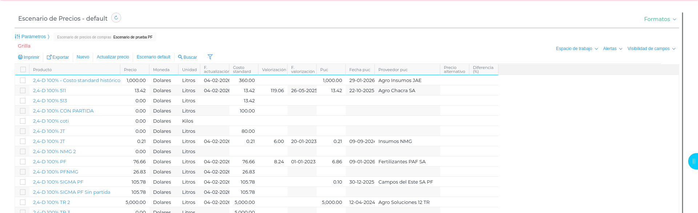
Task: Click the blue side panel handle
Action: coord(693,161)
